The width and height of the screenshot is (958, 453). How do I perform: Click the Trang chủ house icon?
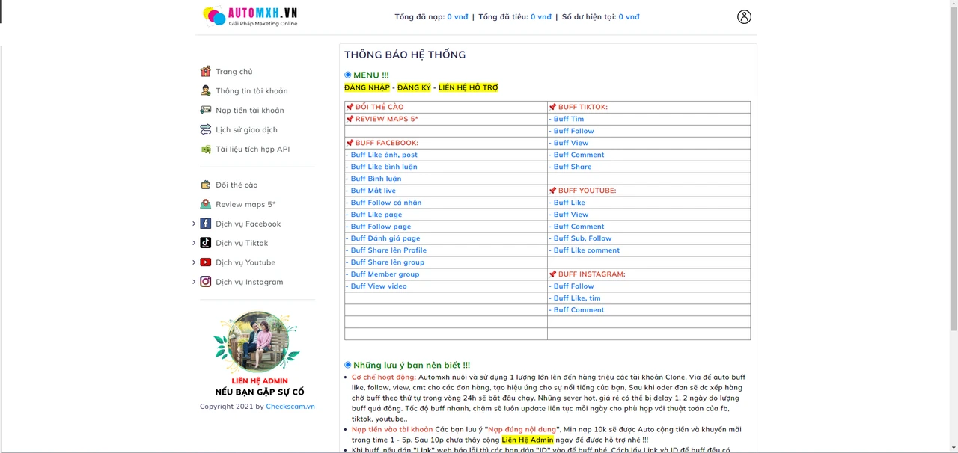click(x=205, y=72)
